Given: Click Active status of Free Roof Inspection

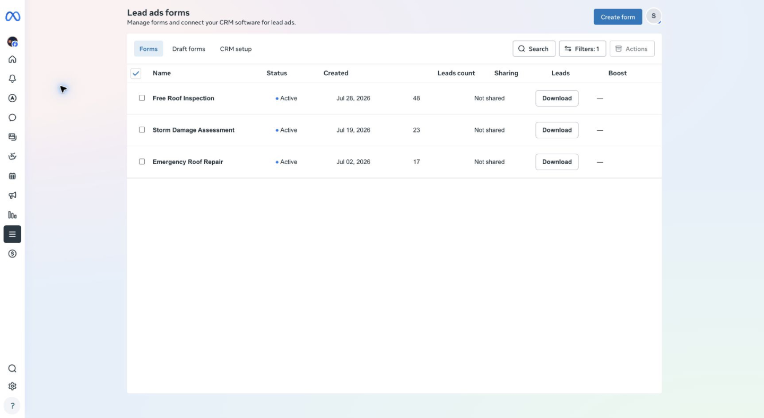Looking at the screenshot, I should (286, 98).
